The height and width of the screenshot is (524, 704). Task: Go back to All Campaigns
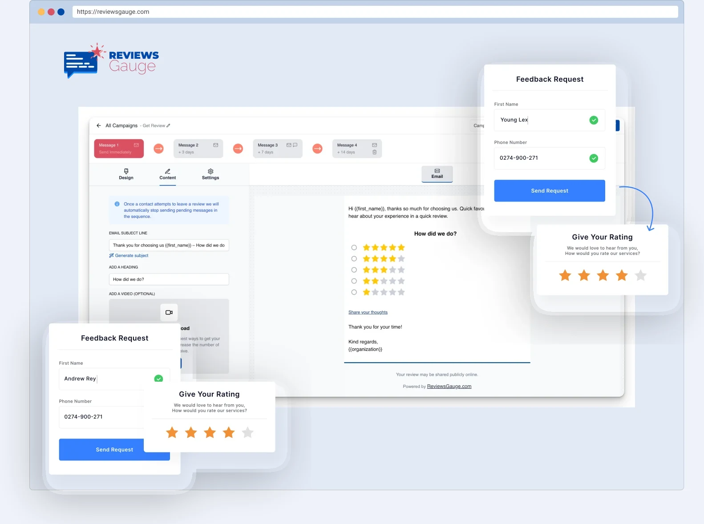coord(121,125)
